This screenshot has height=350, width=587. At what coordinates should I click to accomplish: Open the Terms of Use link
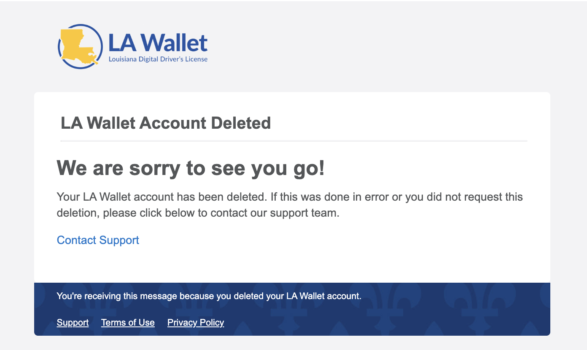coord(128,323)
